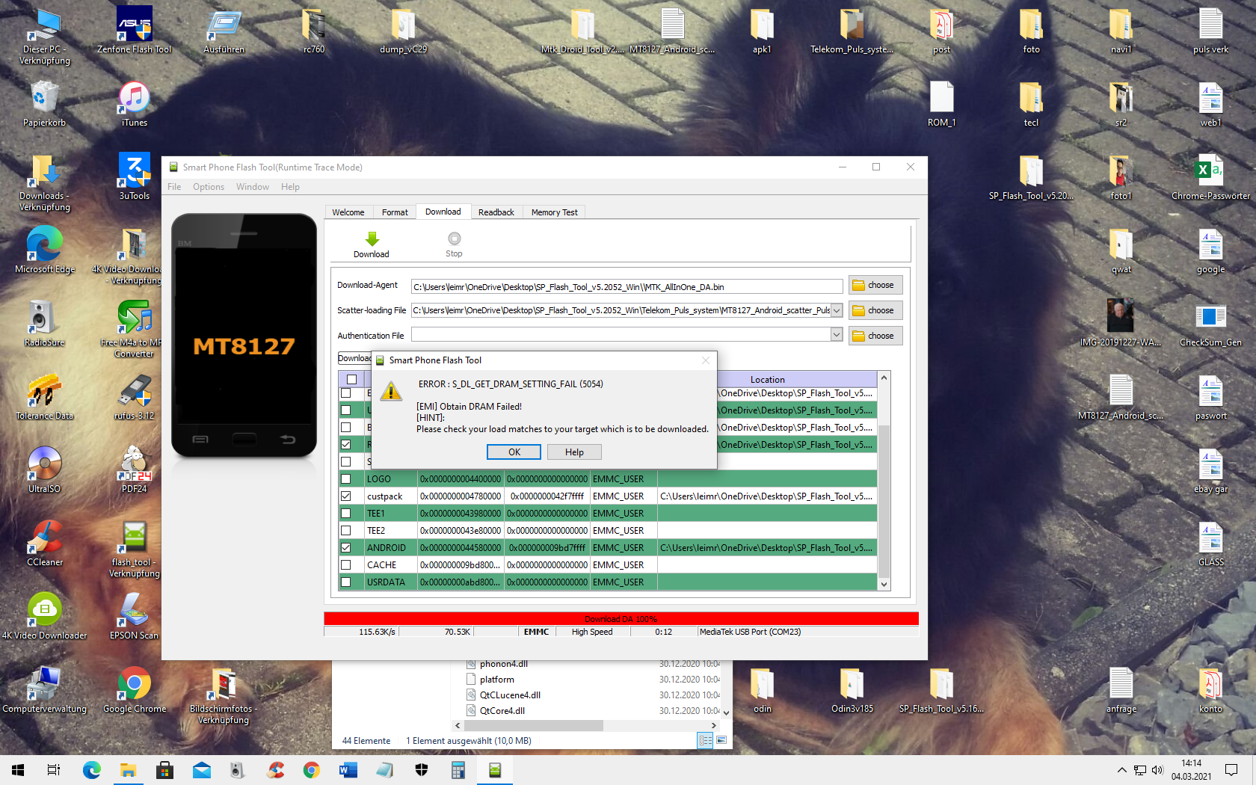
Task: Open Calculator from taskbar
Action: click(x=458, y=770)
